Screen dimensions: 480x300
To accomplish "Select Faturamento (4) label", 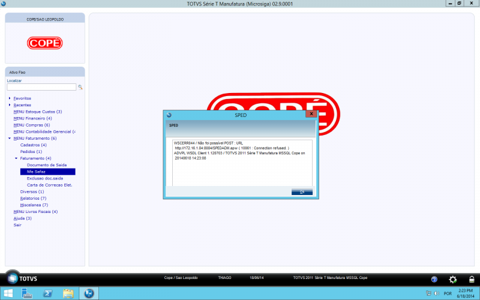I will [35, 158].
